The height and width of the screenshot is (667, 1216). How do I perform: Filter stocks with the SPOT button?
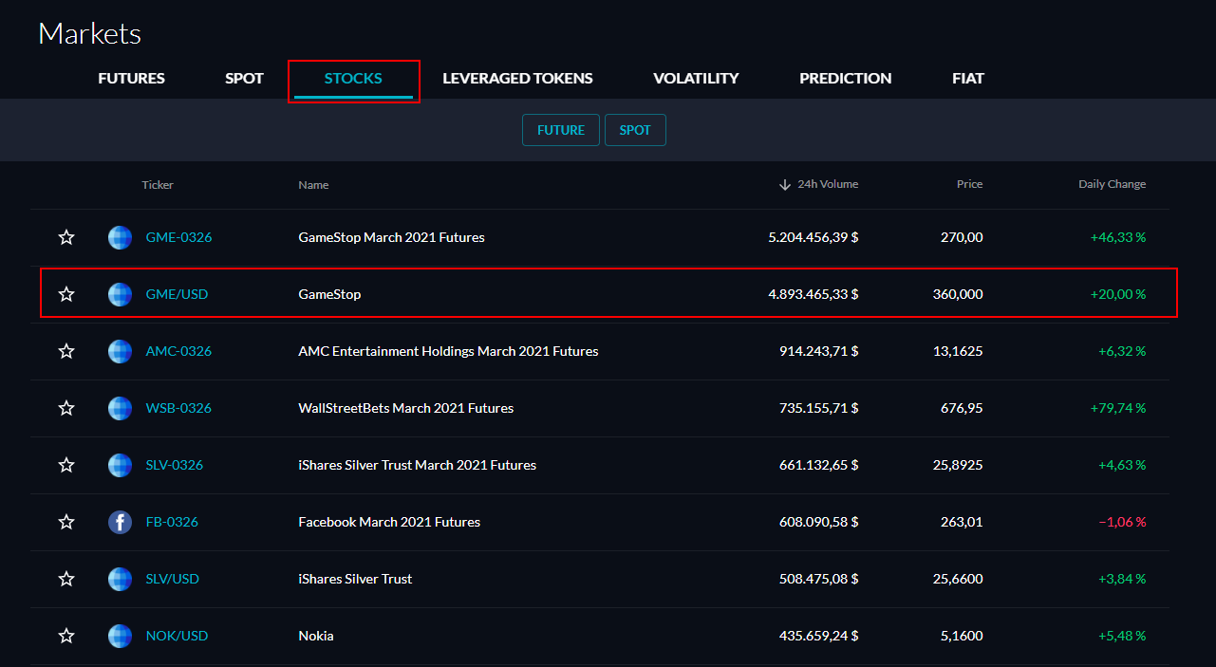pyautogui.click(x=635, y=130)
